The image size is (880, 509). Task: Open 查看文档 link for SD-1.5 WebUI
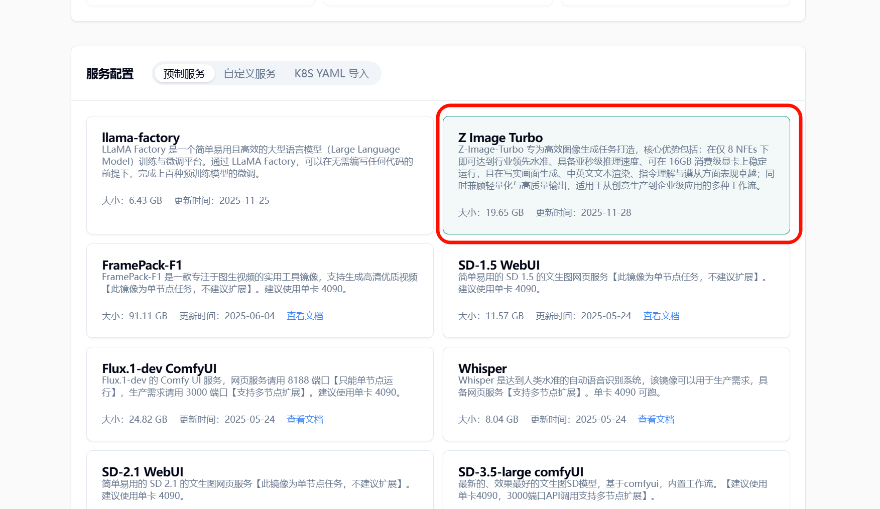coord(661,316)
